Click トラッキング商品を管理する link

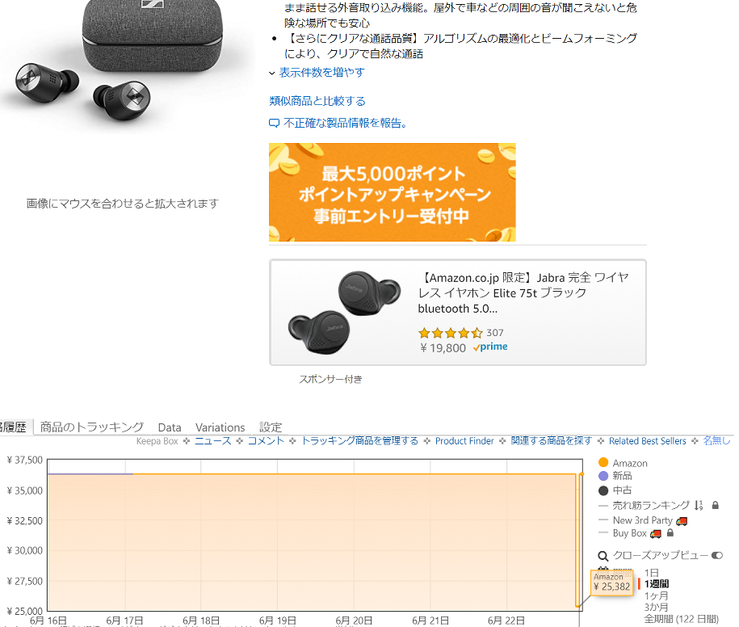pos(359,441)
